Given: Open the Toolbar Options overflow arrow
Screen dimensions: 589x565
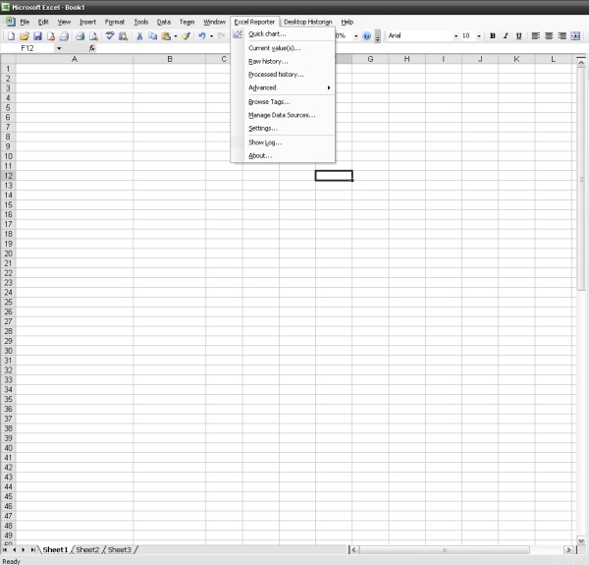Looking at the screenshot, I should [x=378, y=36].
